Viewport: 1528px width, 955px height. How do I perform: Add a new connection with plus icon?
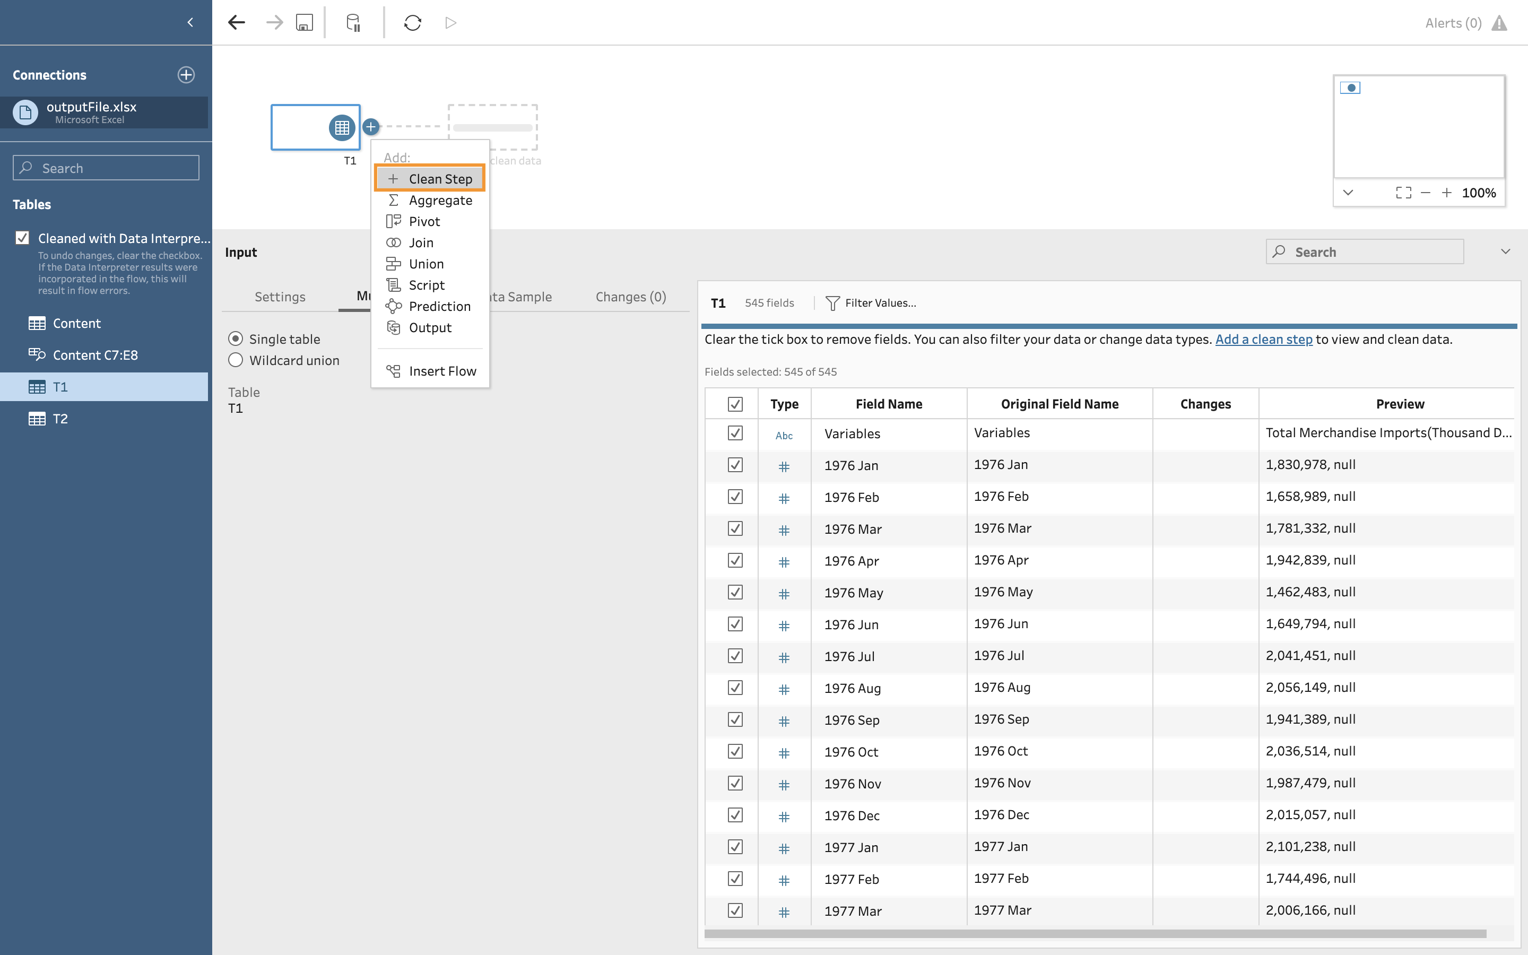[x=186, y=74]
